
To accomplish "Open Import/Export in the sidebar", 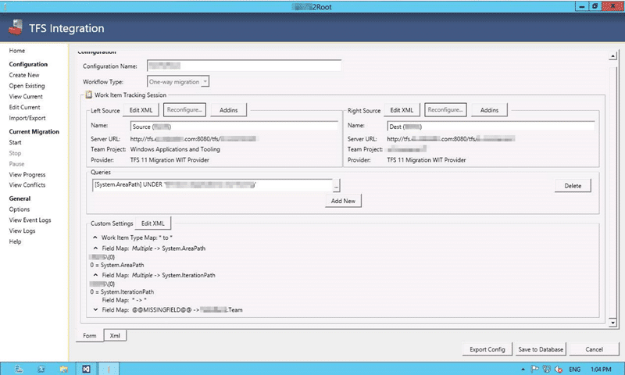I will click(x=27, y=118).
